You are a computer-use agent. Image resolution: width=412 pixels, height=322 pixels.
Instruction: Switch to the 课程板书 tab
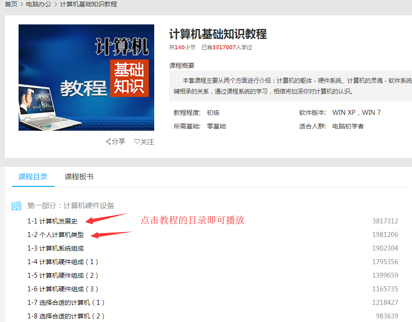(x=79, y=177)
